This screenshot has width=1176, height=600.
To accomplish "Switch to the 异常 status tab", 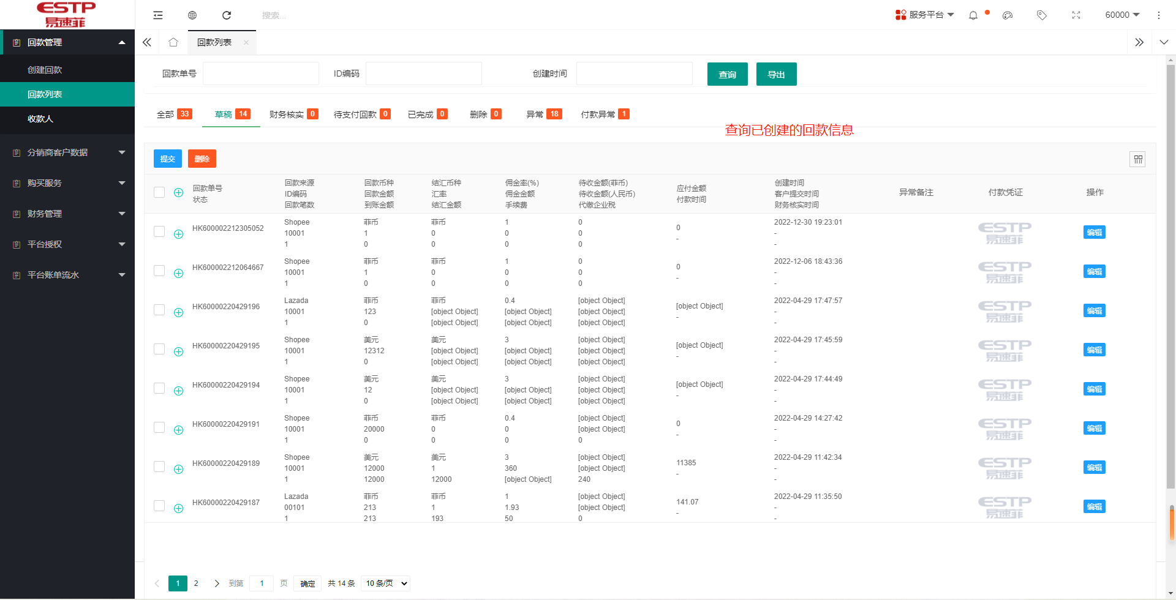I will point(543,114).
